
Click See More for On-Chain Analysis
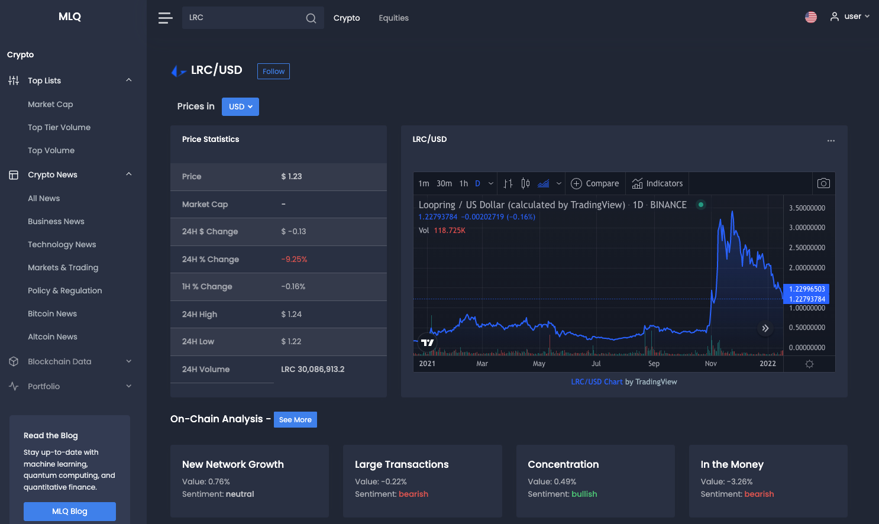click(295, 419)
